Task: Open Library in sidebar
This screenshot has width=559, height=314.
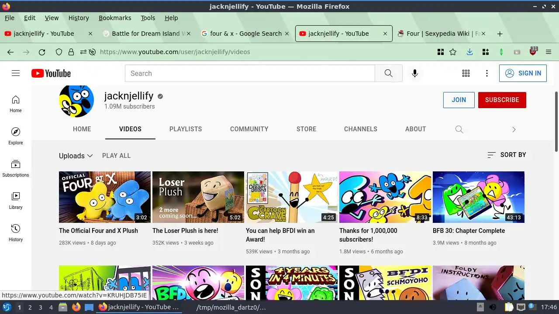Action: (16, 201)
